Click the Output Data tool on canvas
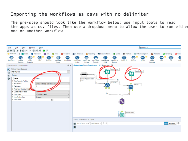 point(122,115)
